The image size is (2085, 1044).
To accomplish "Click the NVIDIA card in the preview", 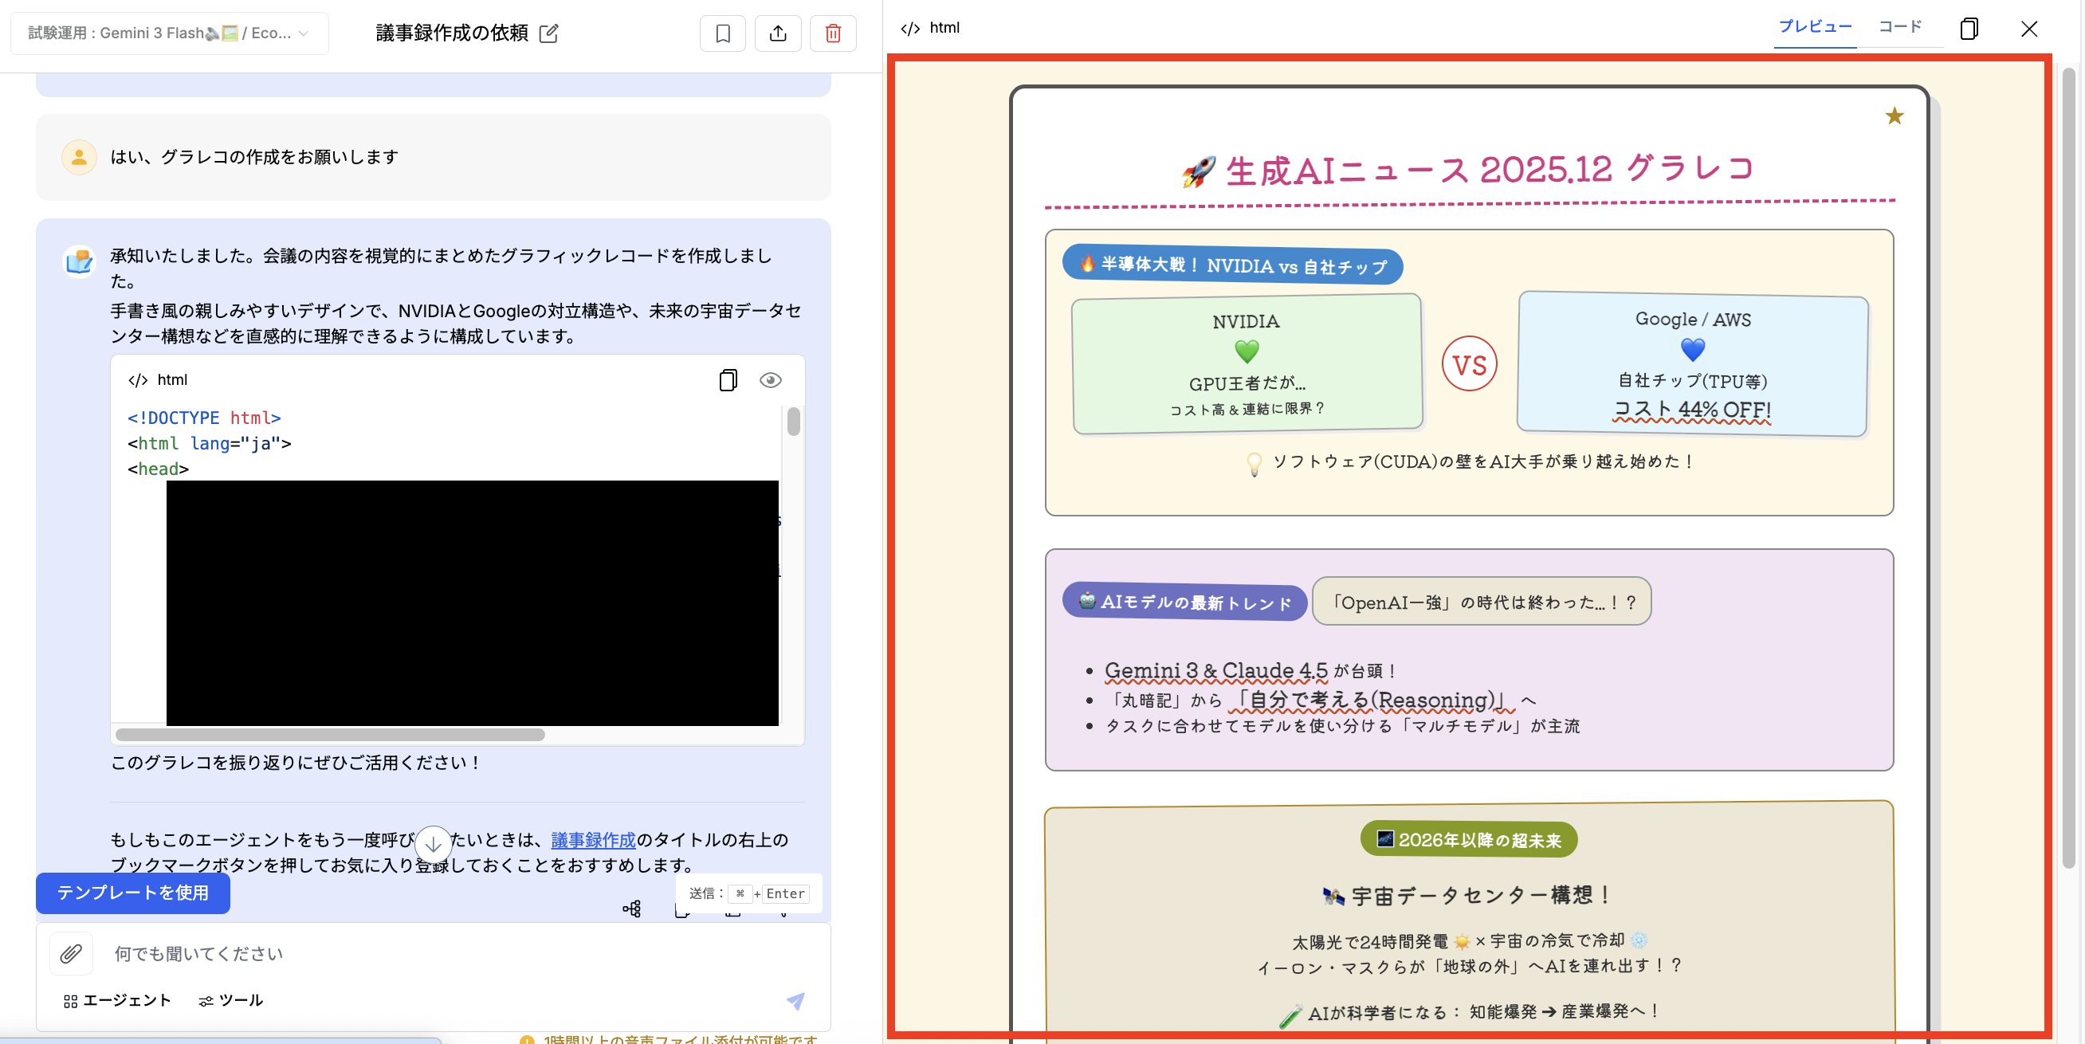I will pos(1247,364).
